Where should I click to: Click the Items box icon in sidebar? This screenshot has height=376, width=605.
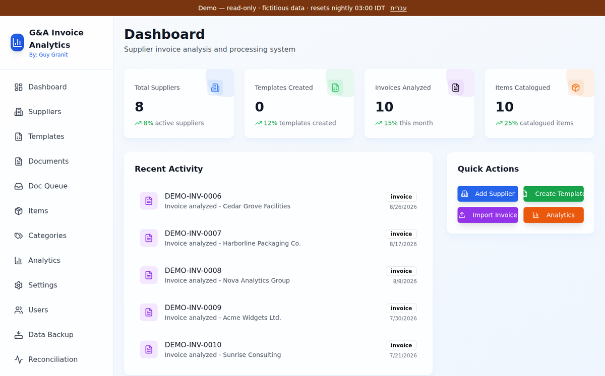point(19,211)
